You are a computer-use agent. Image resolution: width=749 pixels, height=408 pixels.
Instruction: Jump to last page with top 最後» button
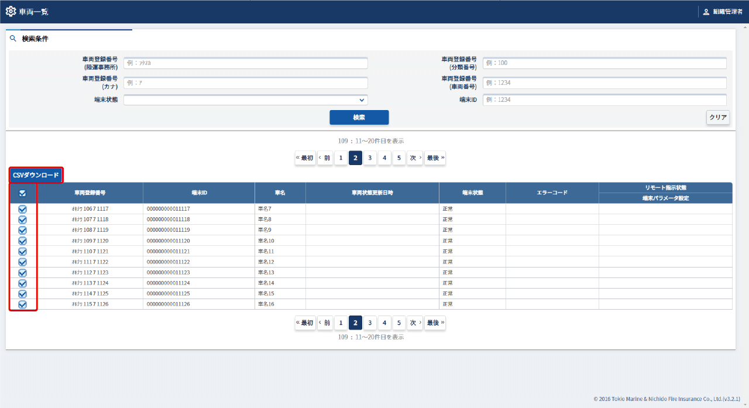click(435, 158)
